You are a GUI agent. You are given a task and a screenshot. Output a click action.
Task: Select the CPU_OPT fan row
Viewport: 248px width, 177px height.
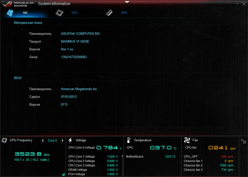click(x=208, y=156)
